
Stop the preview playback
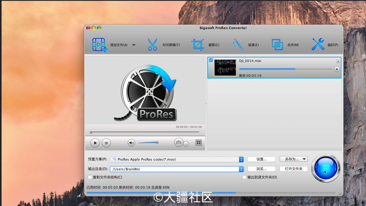coord(106,143)
